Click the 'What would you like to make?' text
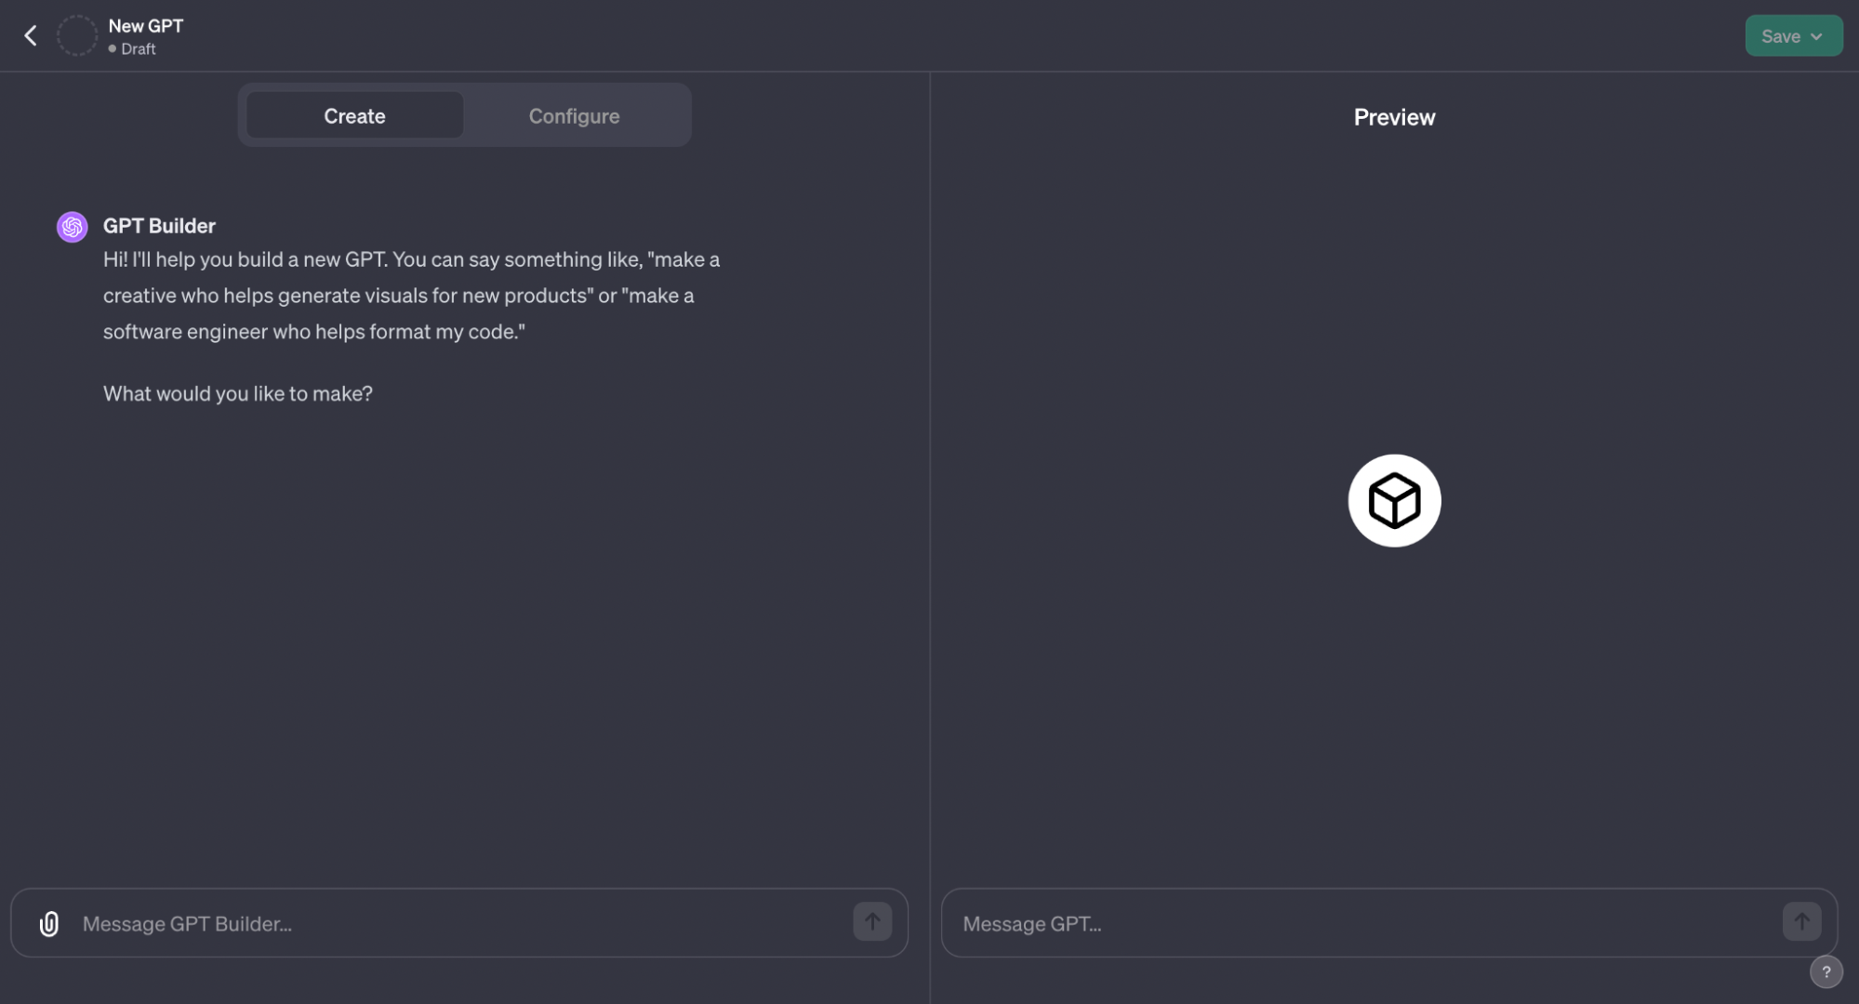 (x=237, y=393)
